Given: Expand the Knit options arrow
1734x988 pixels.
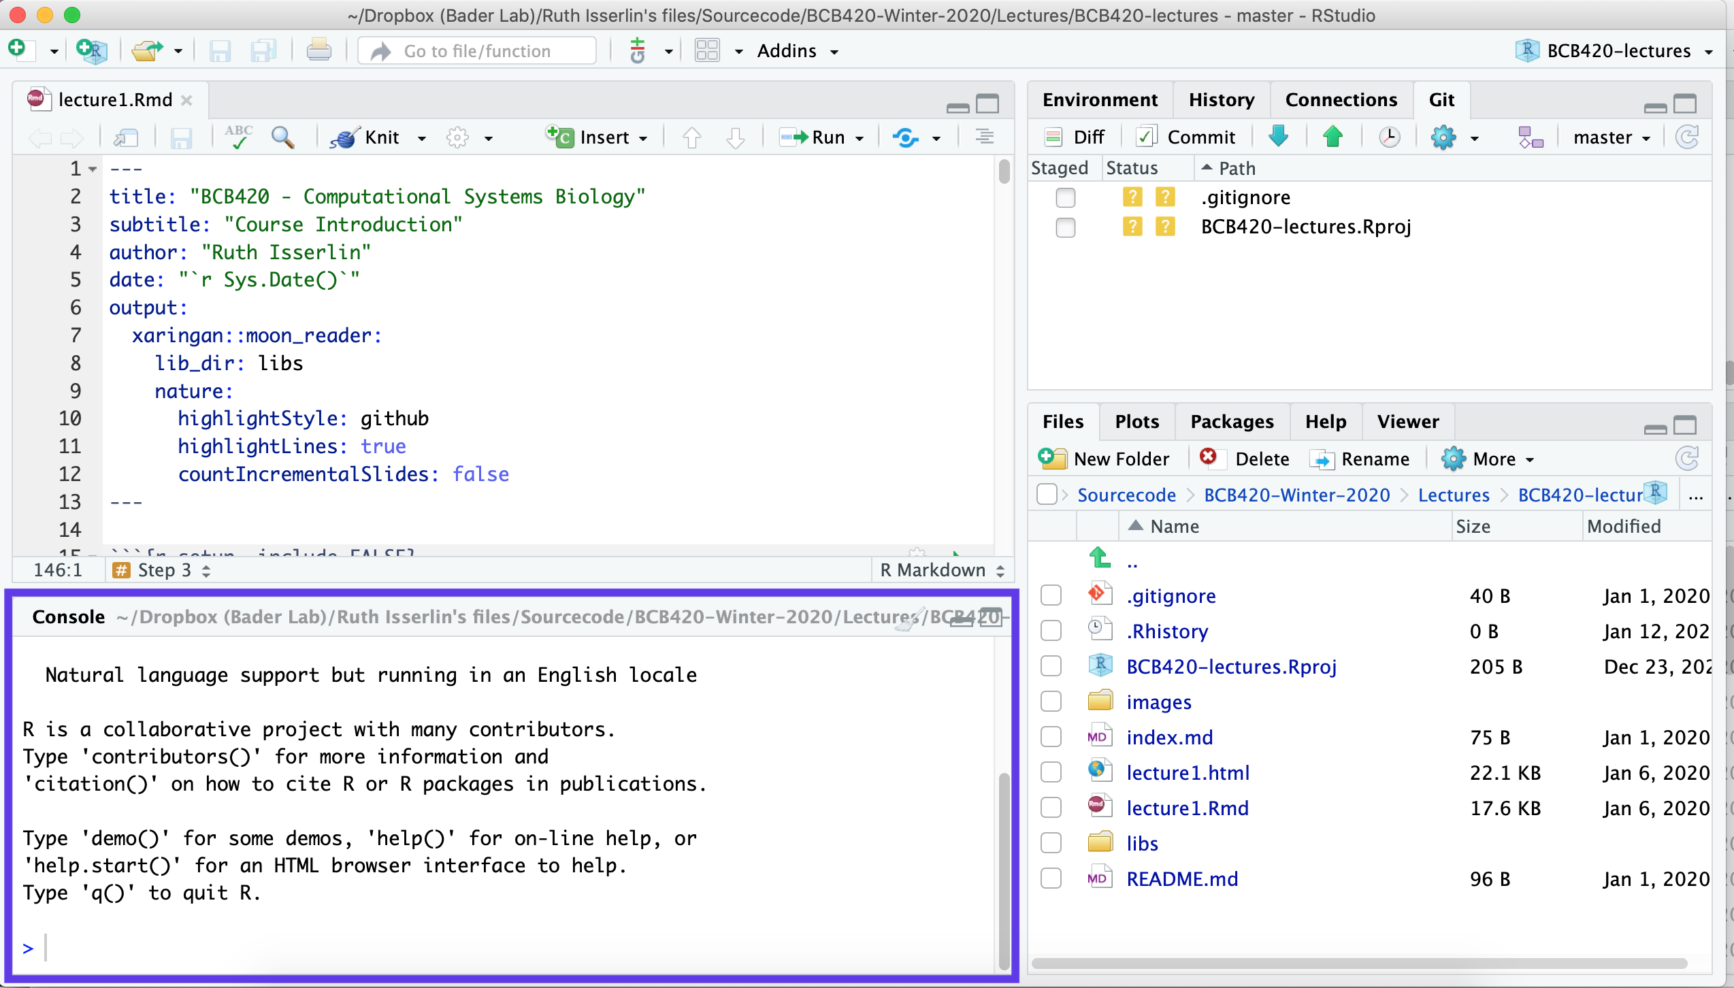Looking at the screenshot, I should [422, 138].
